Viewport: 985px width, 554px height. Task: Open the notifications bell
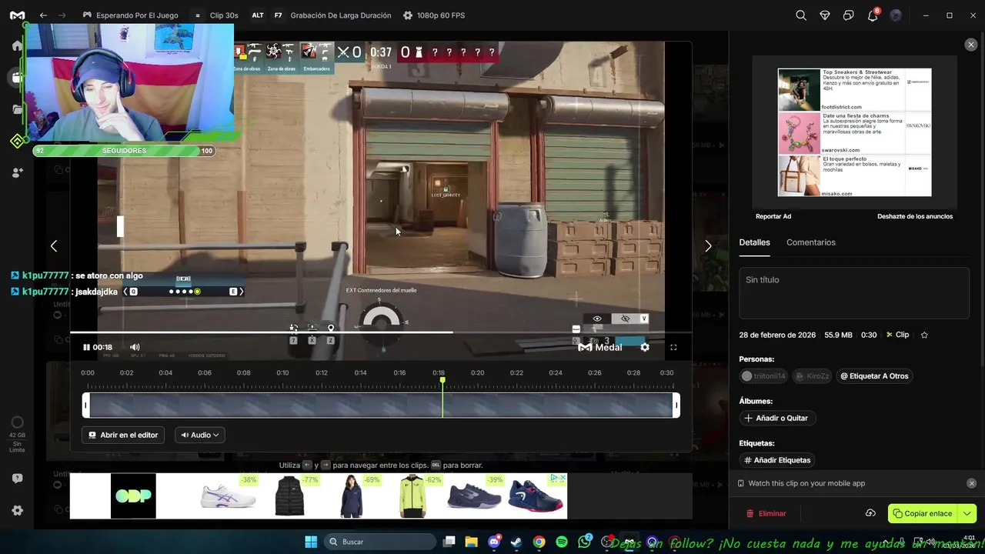click(x=873, y=15)
